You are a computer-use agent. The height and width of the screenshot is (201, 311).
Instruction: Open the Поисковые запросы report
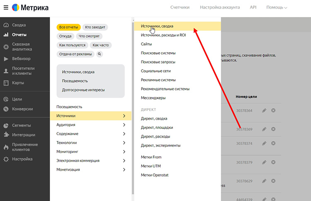point(158,62)
